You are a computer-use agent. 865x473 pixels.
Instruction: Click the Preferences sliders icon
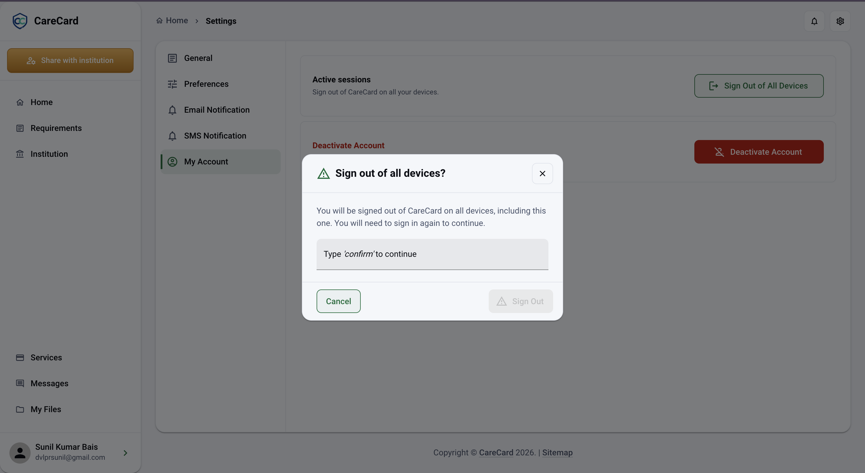(x=172, y=84)
